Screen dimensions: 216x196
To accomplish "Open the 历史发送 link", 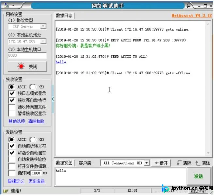I will coord(37,181).
